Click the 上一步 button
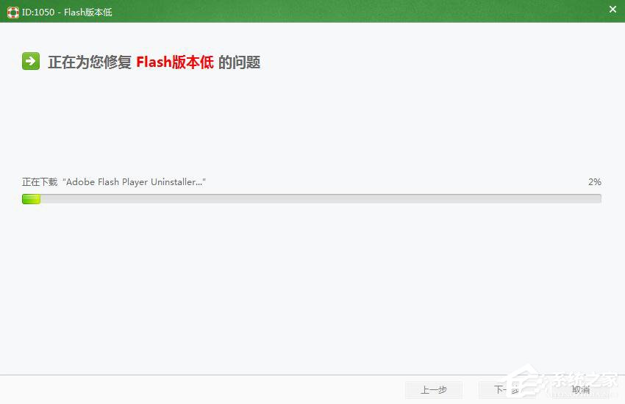 [x=434, y=389]
